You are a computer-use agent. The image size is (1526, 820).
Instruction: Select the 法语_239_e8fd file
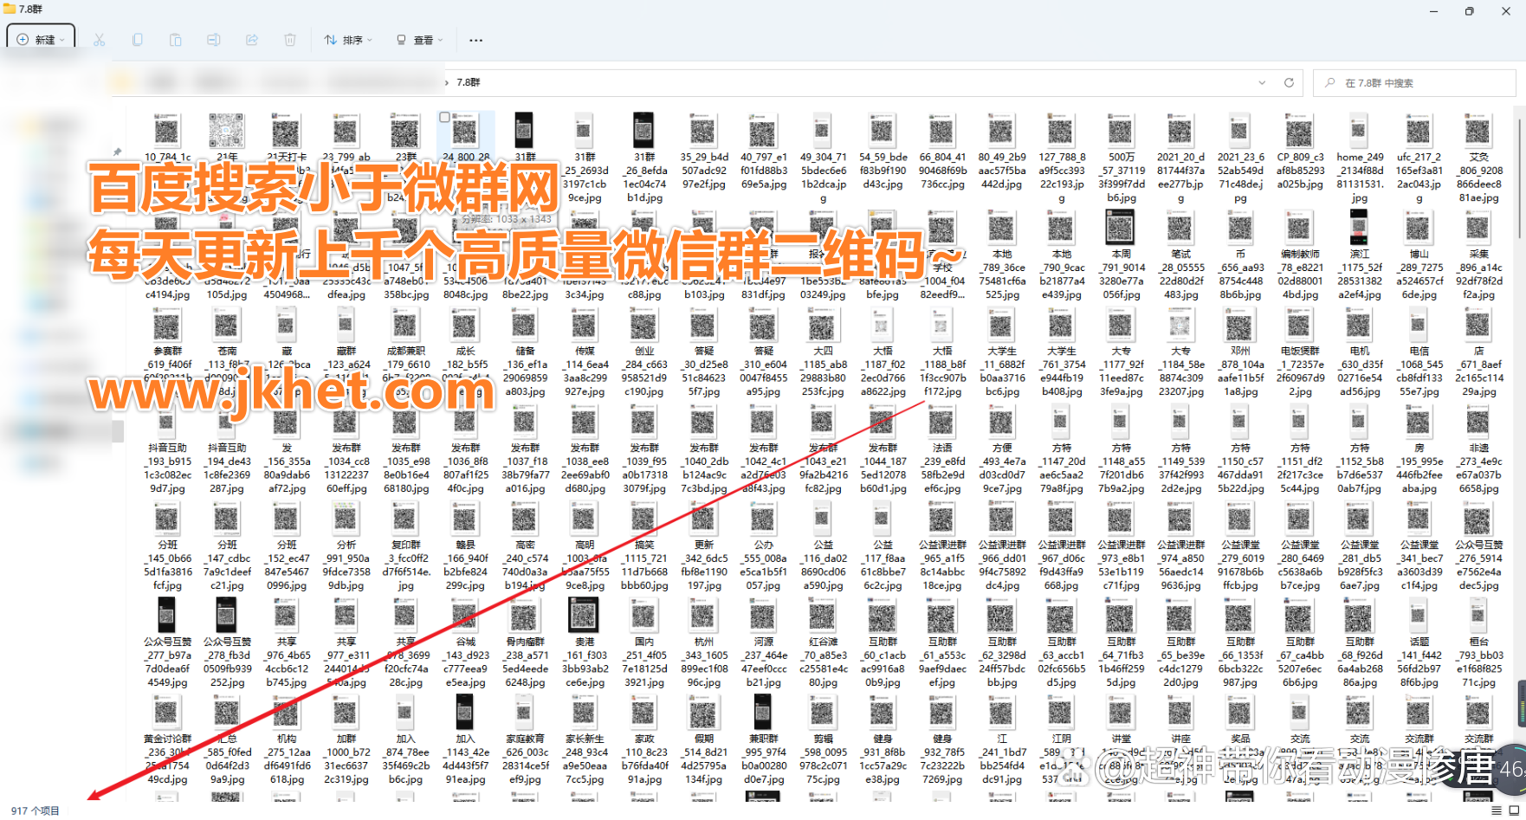point(942,449)
